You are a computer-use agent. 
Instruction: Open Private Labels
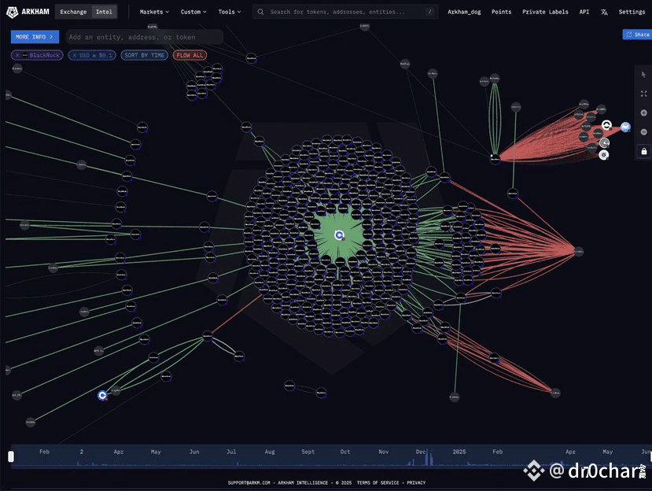[545, 12]
